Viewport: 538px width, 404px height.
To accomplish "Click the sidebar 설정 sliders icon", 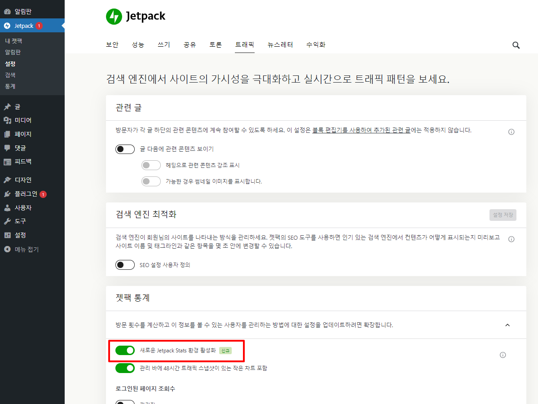I will click(7, 235).
